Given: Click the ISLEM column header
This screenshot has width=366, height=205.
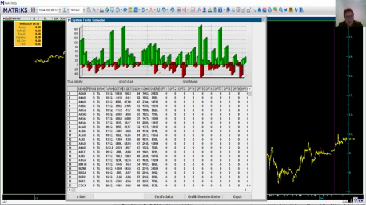Looking at the screenshot, I should (x=136, y=89).
